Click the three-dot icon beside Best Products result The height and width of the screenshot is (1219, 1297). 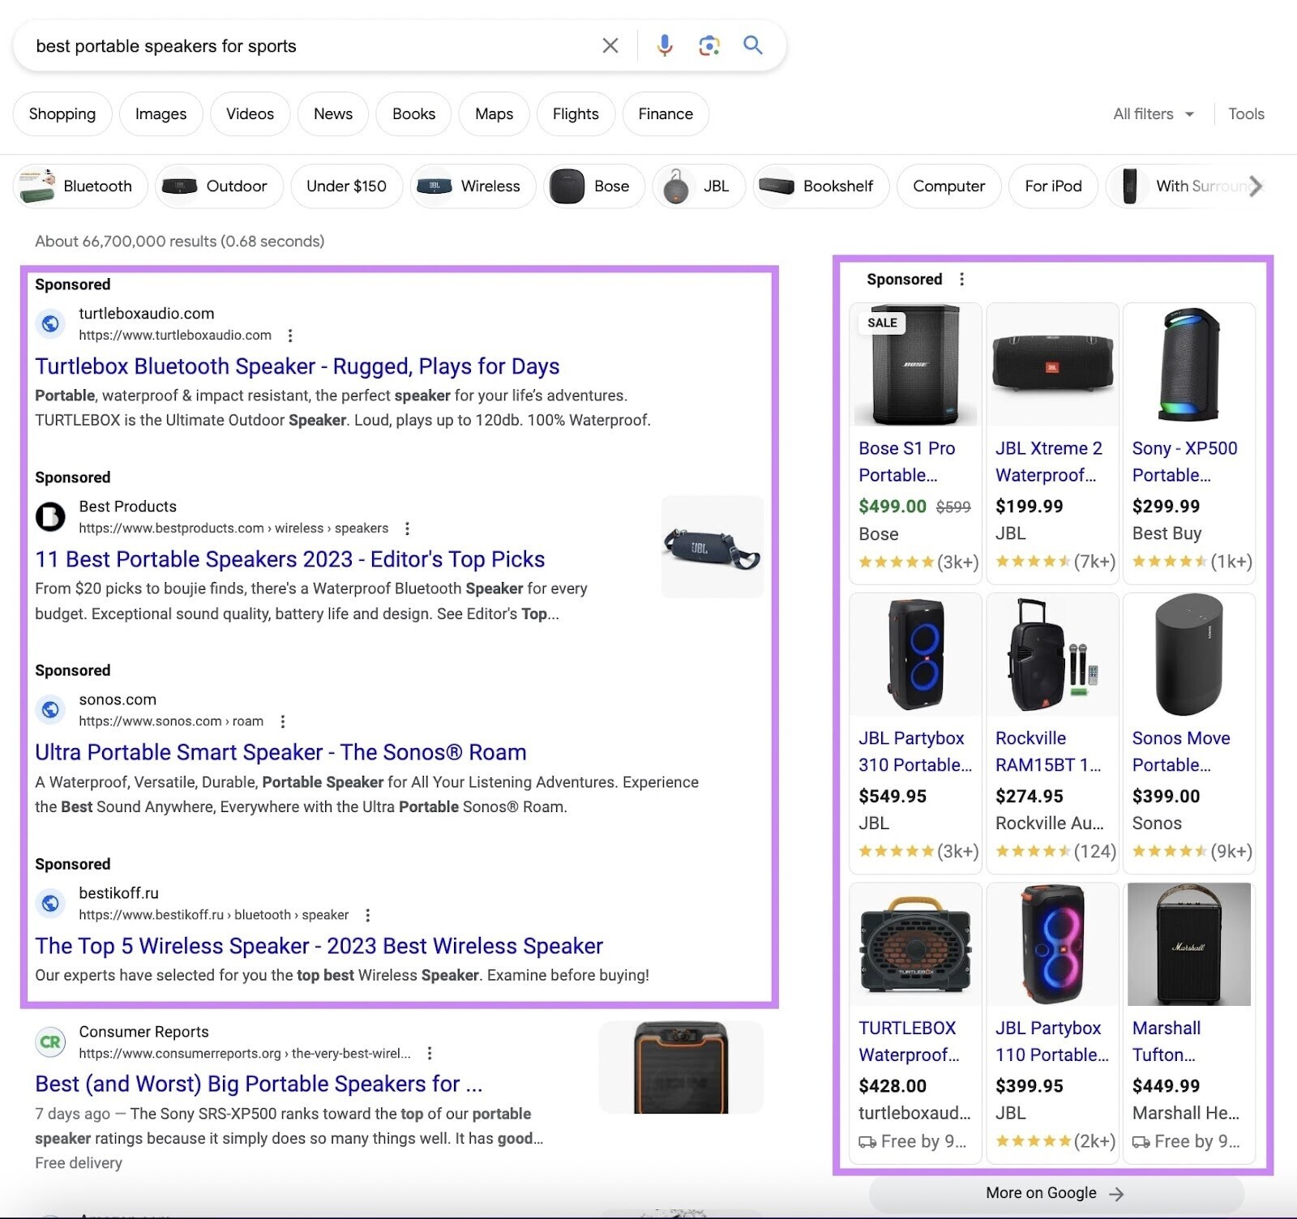tap(407, 528)
